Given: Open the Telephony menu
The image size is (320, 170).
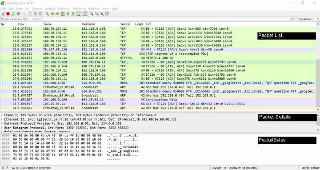Looking at the screenshot, I should (79, 8).
